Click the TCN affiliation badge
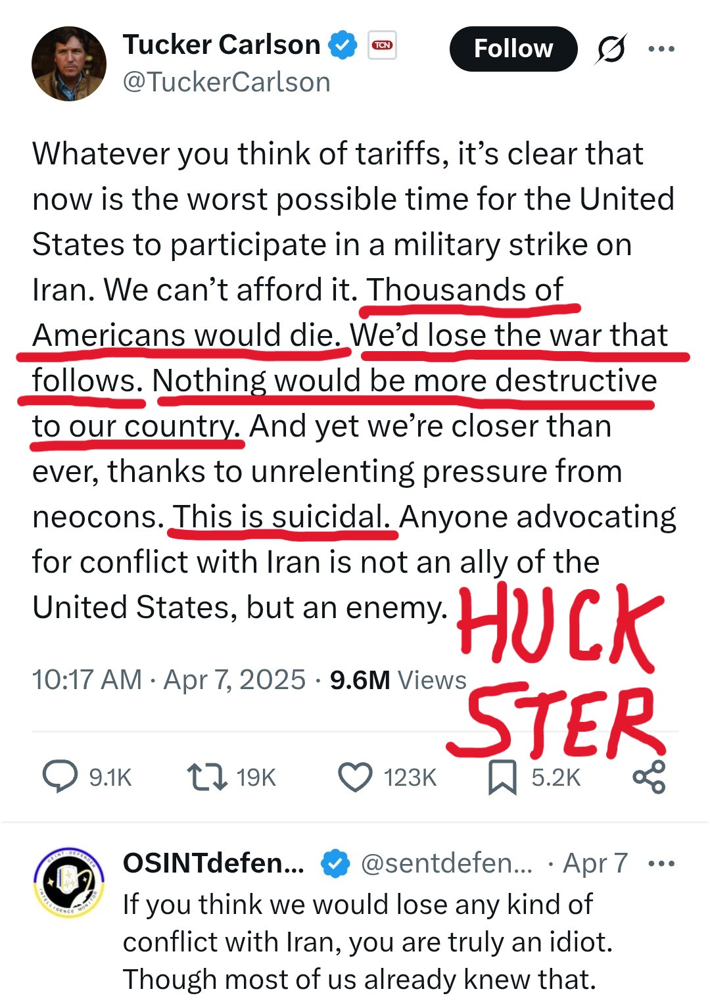710x1008 pixels. point(382,45)
